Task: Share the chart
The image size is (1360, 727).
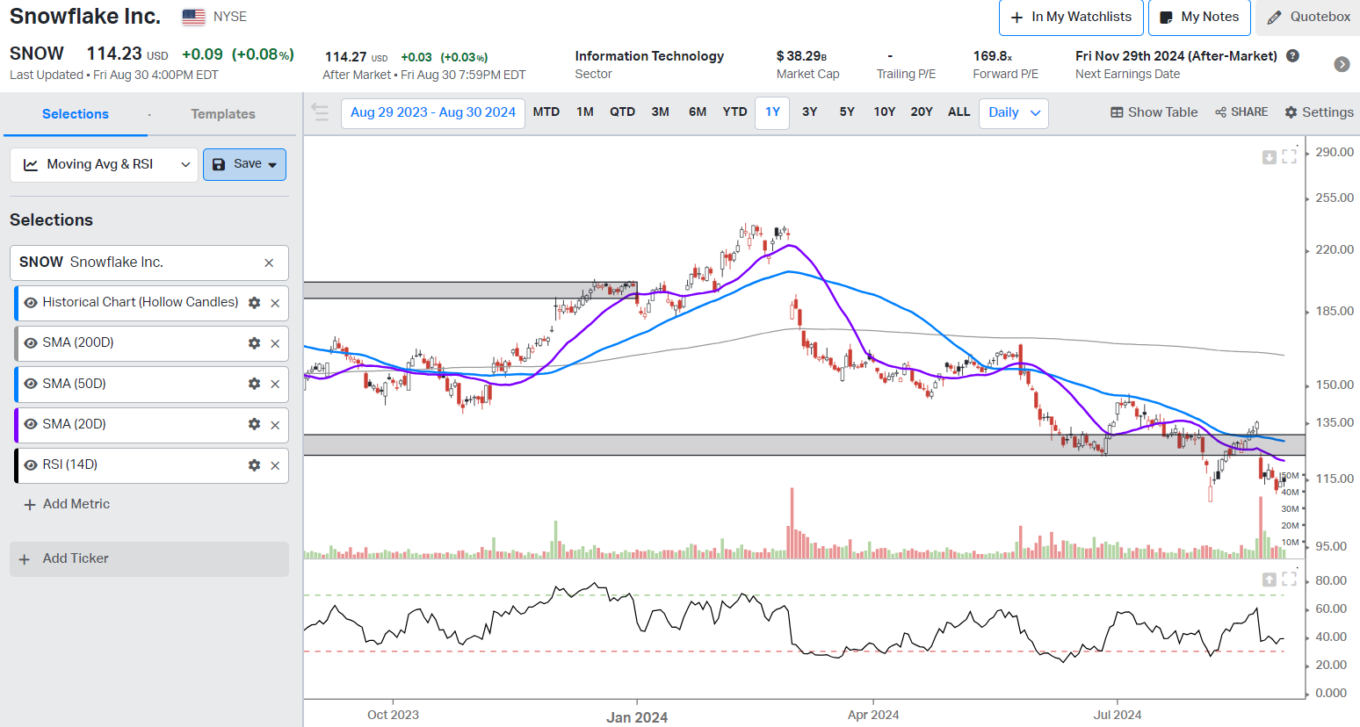Action: click(x=1241, y=112)
